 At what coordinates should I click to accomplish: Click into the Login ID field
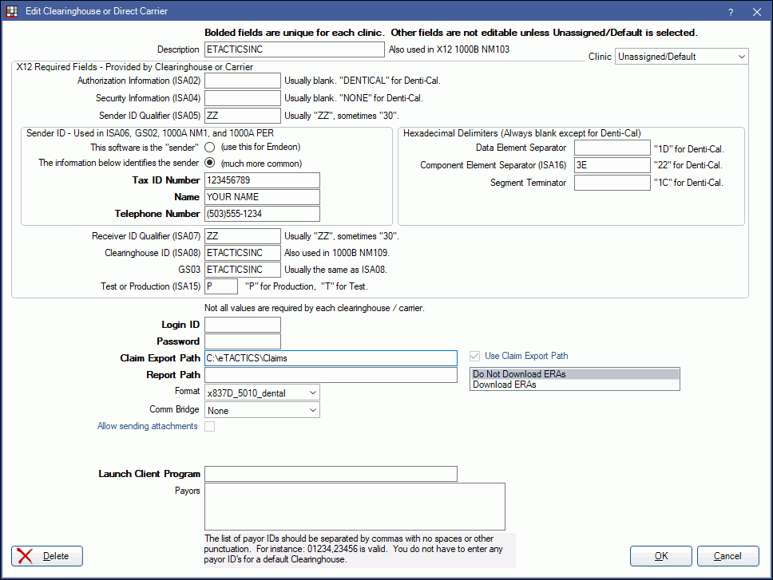[242, 324]
